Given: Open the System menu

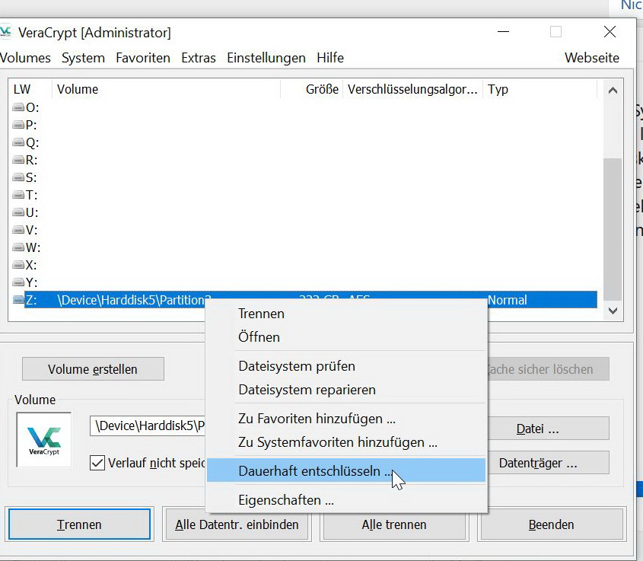Looking at the screenshot, I should tap(83, 58).
